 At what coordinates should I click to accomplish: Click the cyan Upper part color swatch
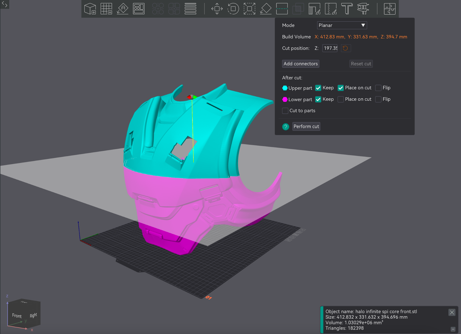coord(285,88)
